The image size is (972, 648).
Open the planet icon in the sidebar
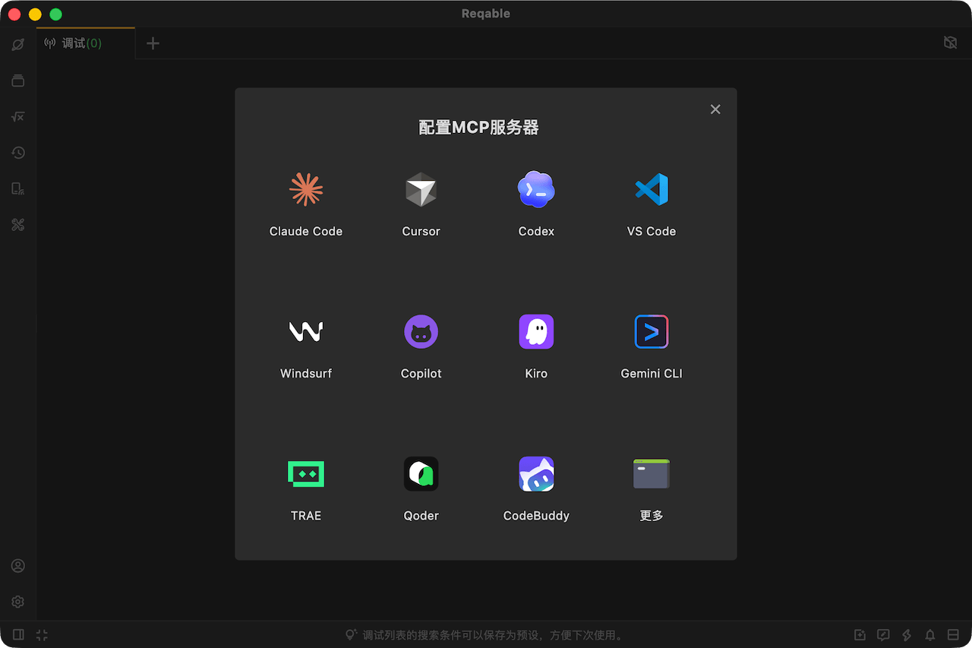18,44
